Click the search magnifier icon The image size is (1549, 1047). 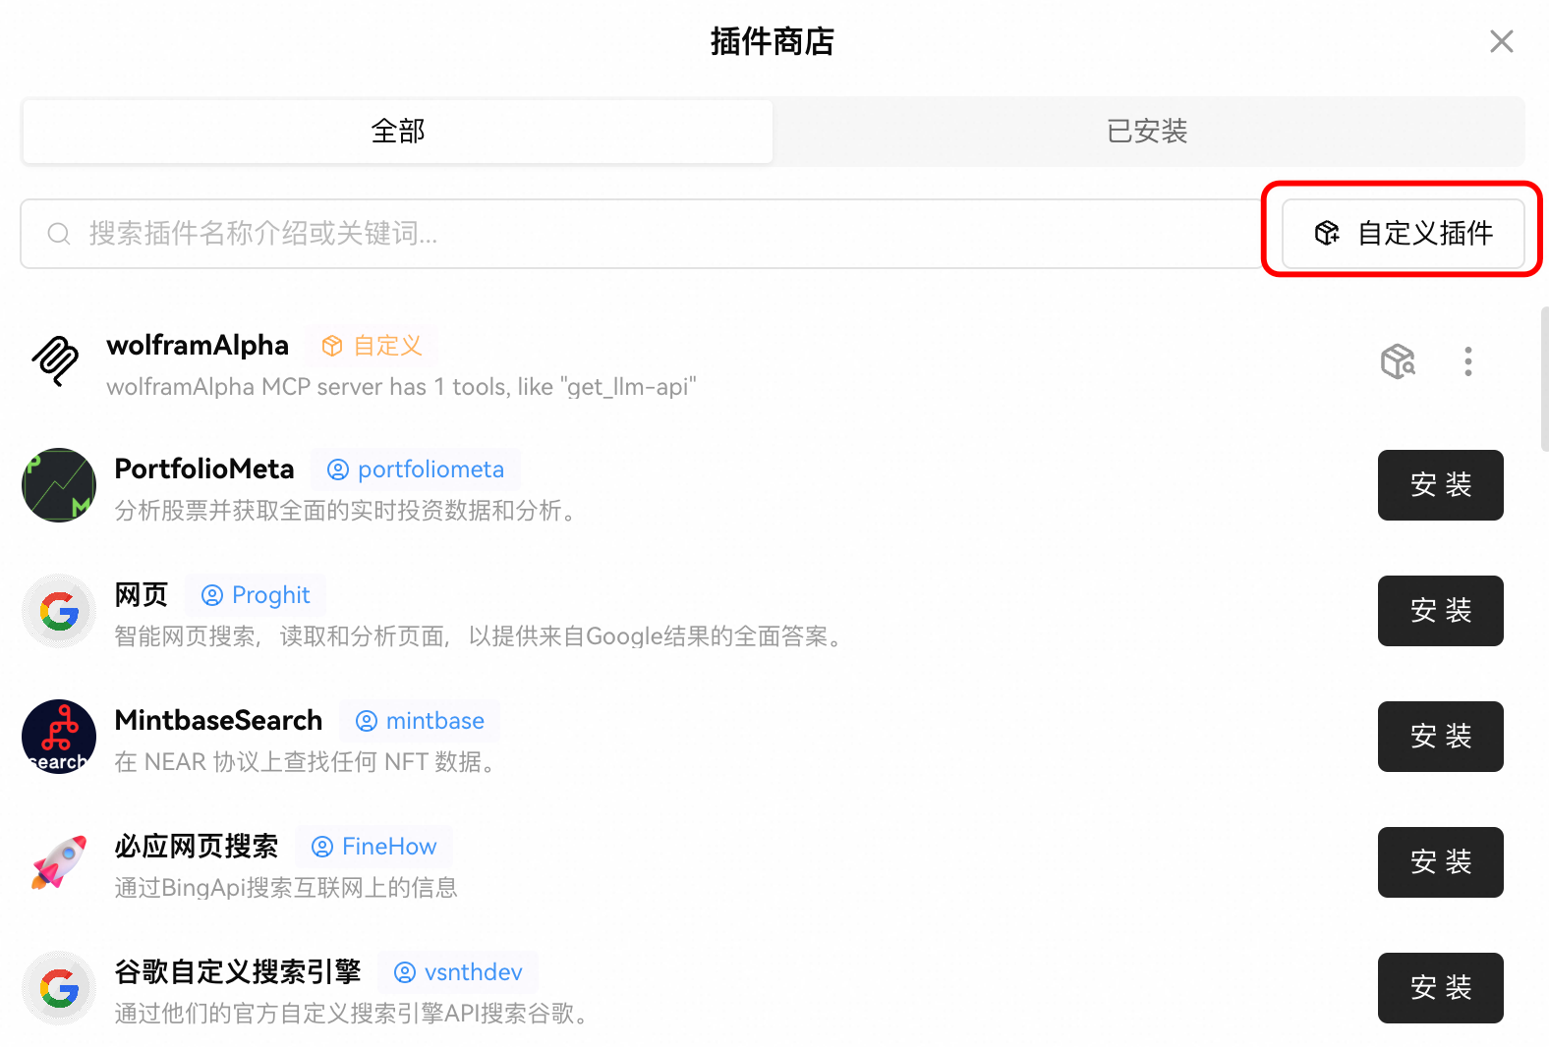click(59, 234)
